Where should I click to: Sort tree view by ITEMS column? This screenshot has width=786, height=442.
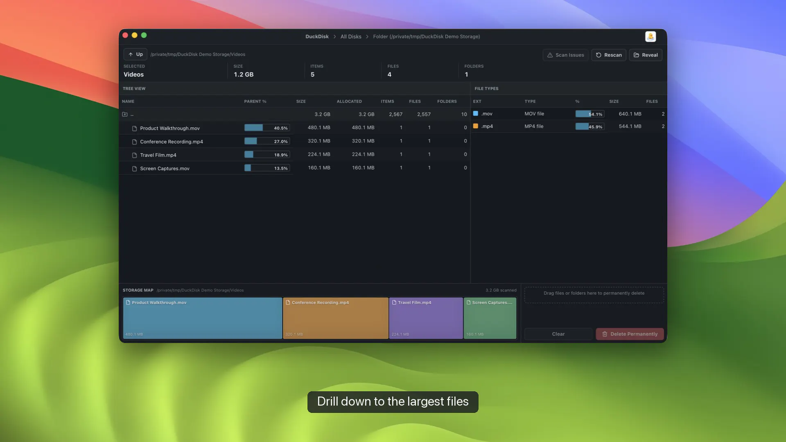click(x=387, y=101)
